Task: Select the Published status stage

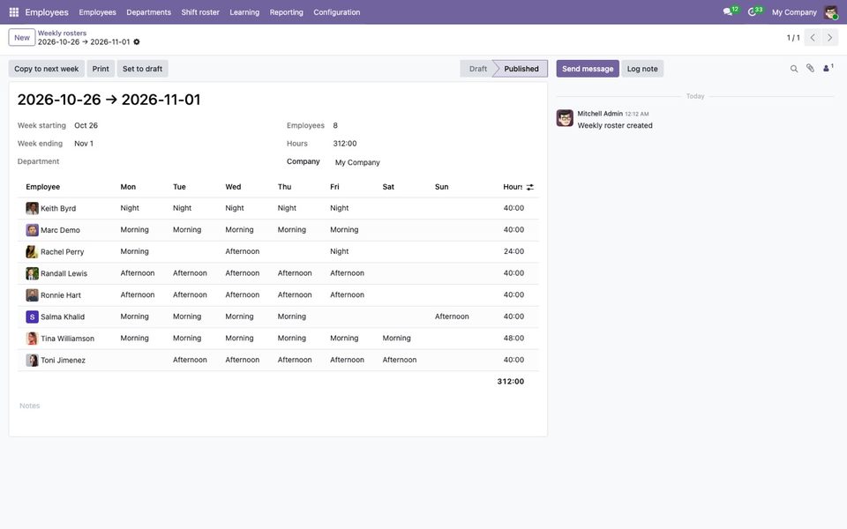Action: coord(521,69)
